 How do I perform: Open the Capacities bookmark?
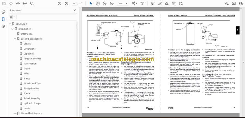29,54
